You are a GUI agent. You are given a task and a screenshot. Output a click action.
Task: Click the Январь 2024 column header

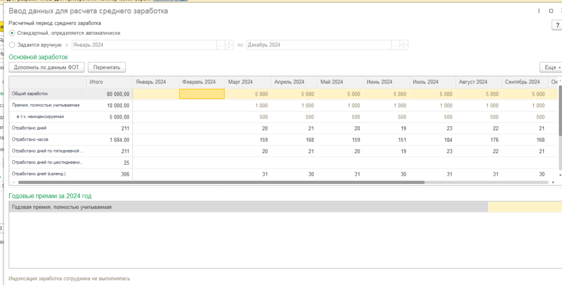coord(155,82)
